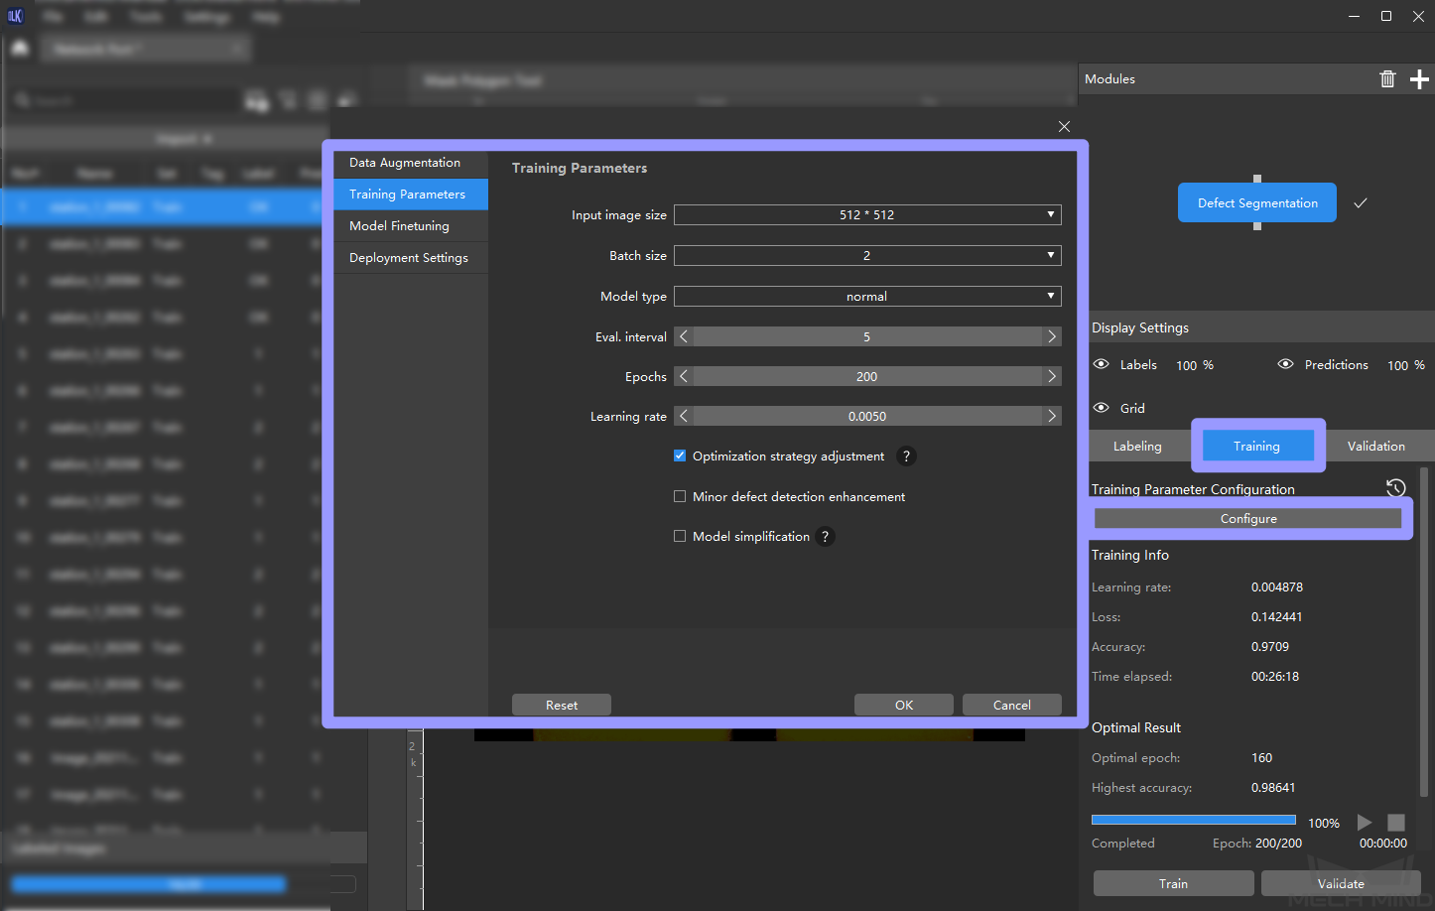Increase Learning rate with right arrow

1052,416
